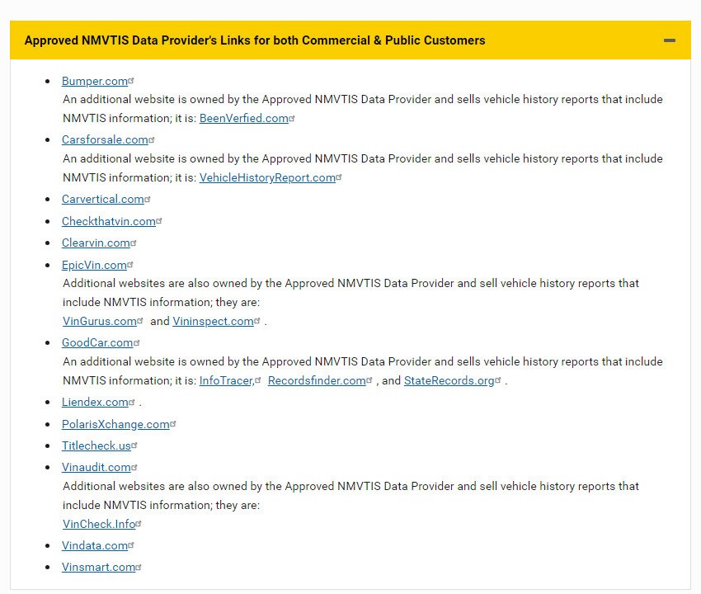Click external-link icon next to Vinsmart.com

coord(139,567)
